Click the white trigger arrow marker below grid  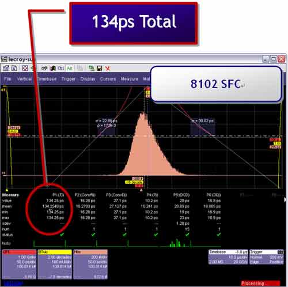[141, 190]
